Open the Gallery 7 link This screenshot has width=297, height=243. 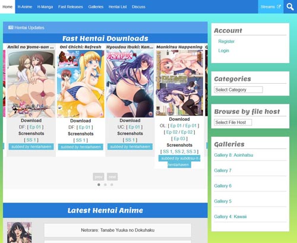223,171
